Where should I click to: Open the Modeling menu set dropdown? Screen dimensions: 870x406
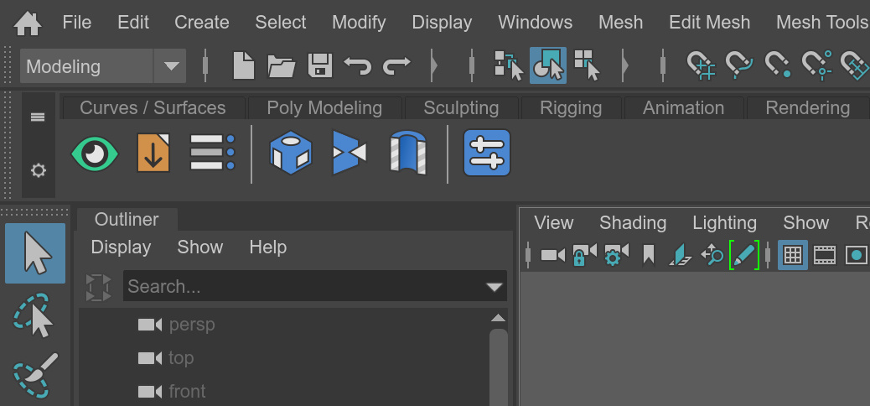click(x=102, y=66)
